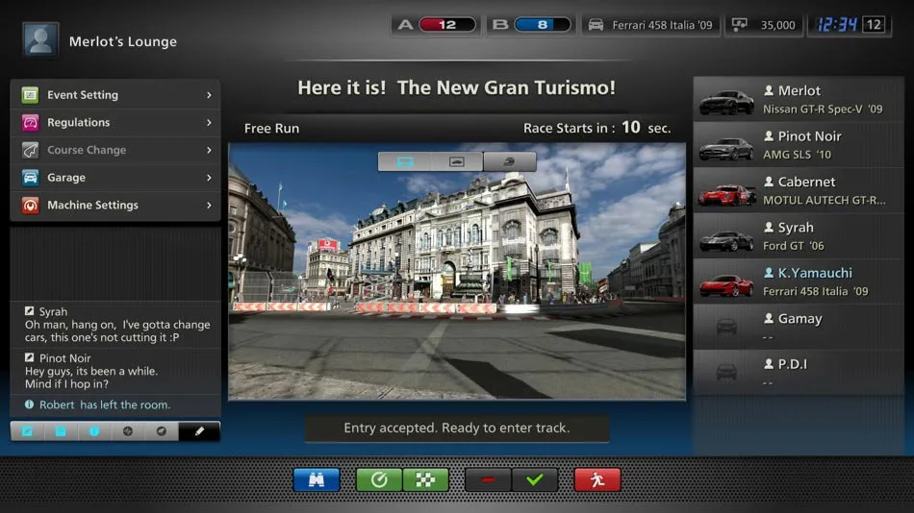Select the pencil write-message chat icon
This screenshot has width=914, height=513.
pyautogui.click(x=199, y=431)
